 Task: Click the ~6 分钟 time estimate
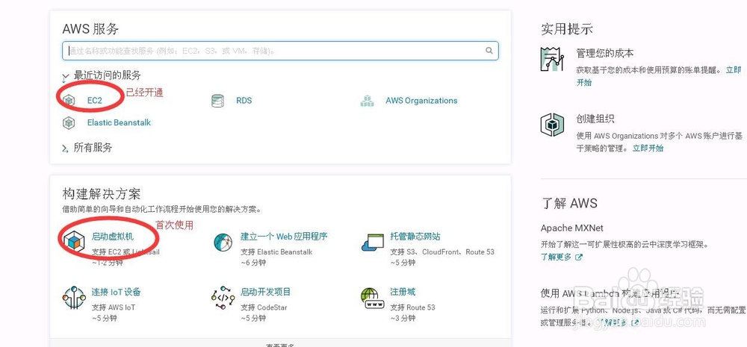tap(253, 262)
